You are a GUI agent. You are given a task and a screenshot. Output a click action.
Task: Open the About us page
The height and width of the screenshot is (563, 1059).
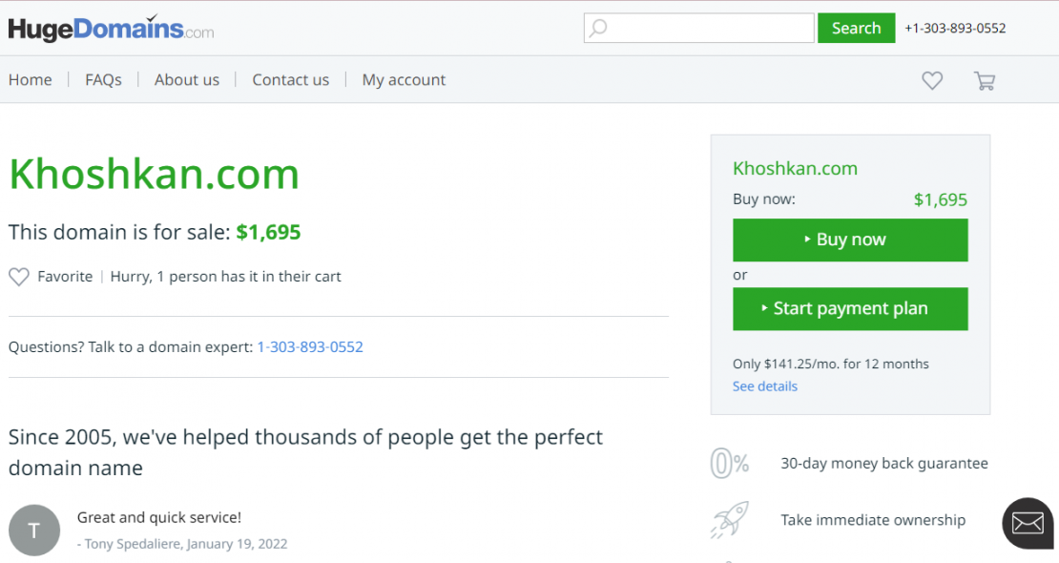coord(187,80)
